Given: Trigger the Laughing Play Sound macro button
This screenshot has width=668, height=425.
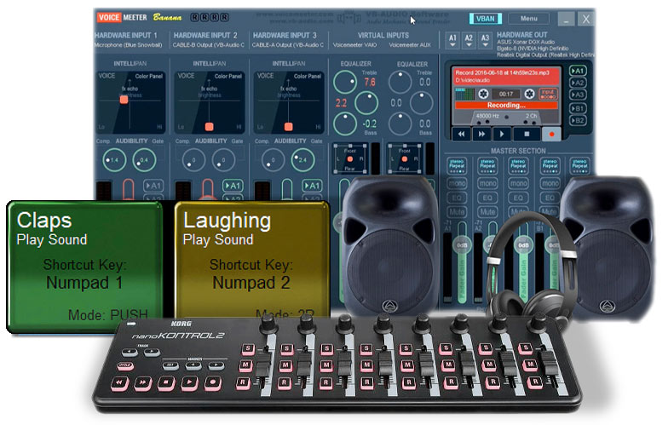Looking at the screenshot, I should click(x=252, y=260).
